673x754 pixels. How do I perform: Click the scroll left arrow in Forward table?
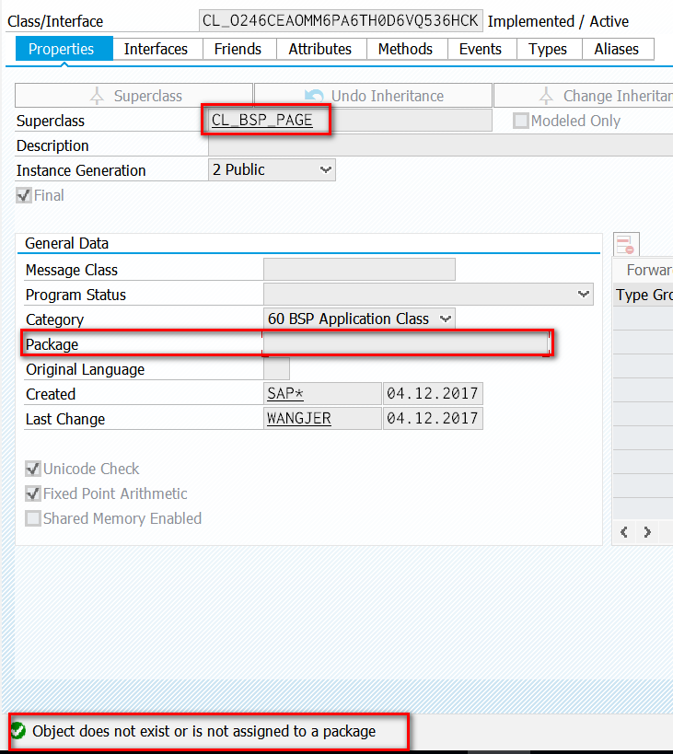[x=624, y=532]
